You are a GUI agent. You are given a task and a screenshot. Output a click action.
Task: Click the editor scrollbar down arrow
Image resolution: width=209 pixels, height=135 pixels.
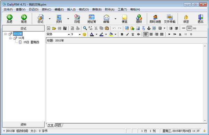point(205,121)
